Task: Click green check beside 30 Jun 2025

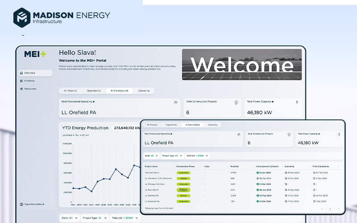Action: pos(257,190)
